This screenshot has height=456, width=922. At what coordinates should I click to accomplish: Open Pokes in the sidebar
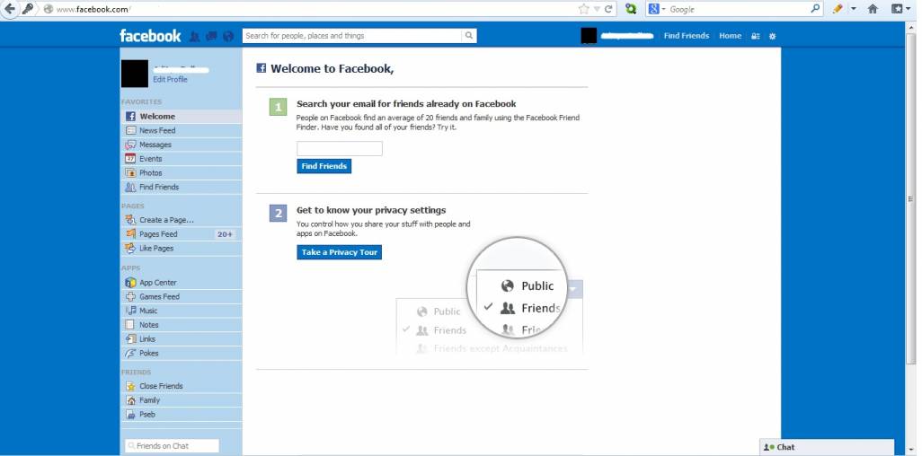tap(182, 353)
